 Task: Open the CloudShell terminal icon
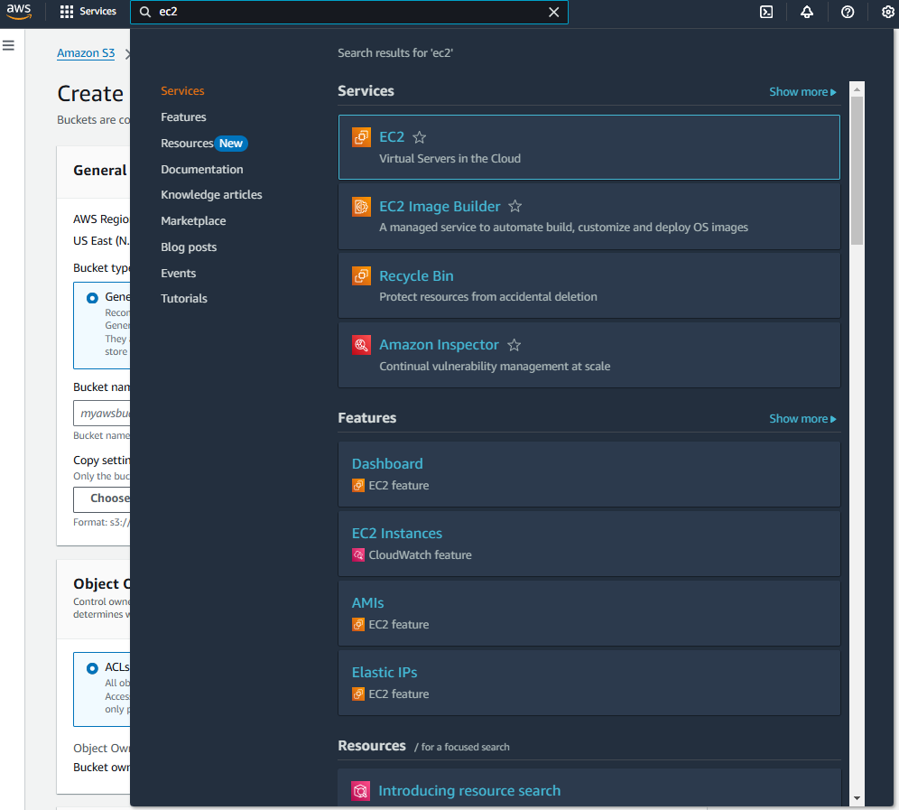pyautogui.click(x=765, y=12)
